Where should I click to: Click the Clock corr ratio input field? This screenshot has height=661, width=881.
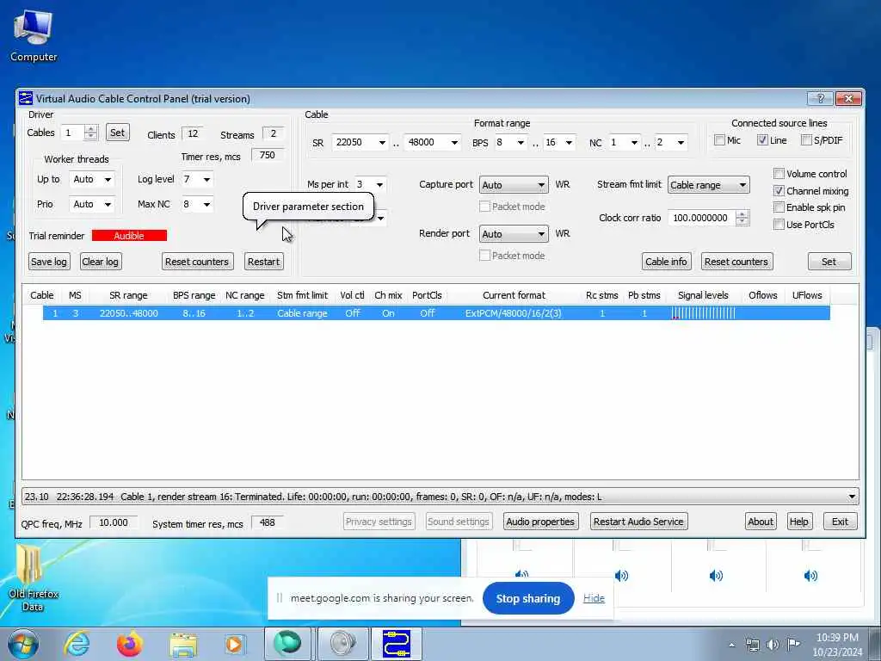[x=702, y=218]
